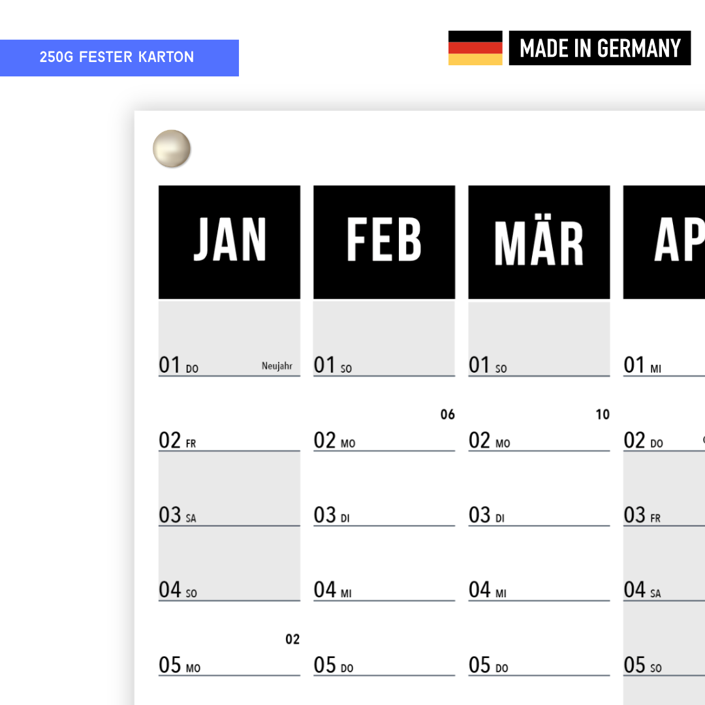Click week number 02 in January

[292, 639]
